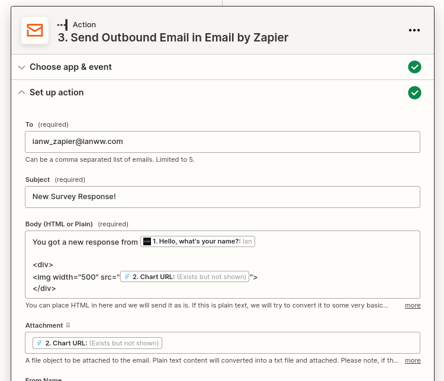Click green checkmark beside Choose app & event

414,67
